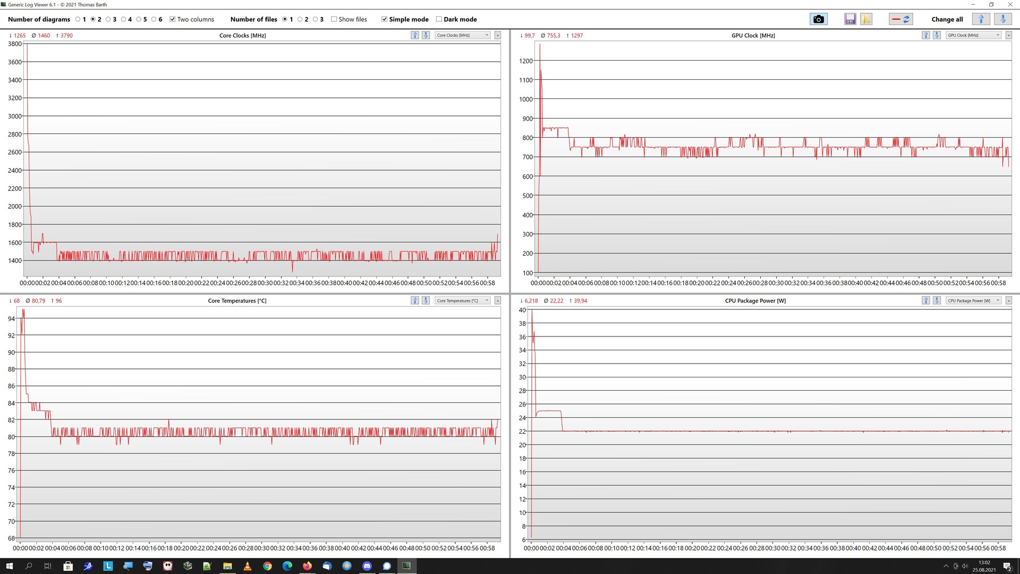Uncheck the Two columns checkbox

pos(172,19)
